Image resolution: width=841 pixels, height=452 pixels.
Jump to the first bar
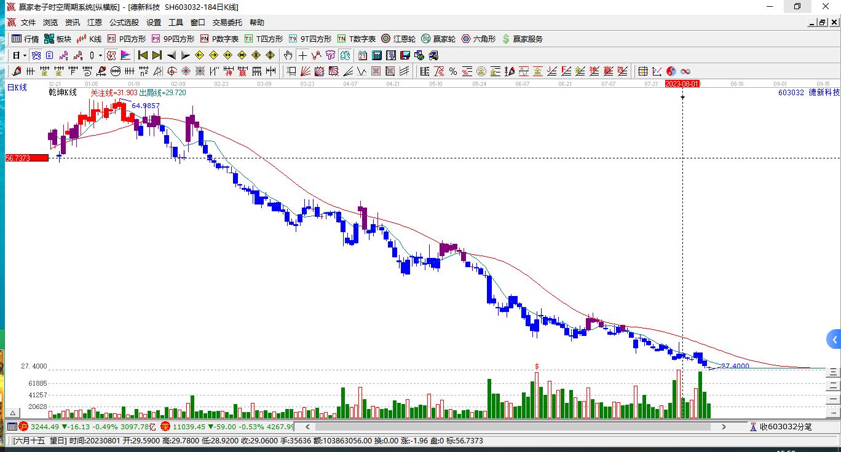143,55
